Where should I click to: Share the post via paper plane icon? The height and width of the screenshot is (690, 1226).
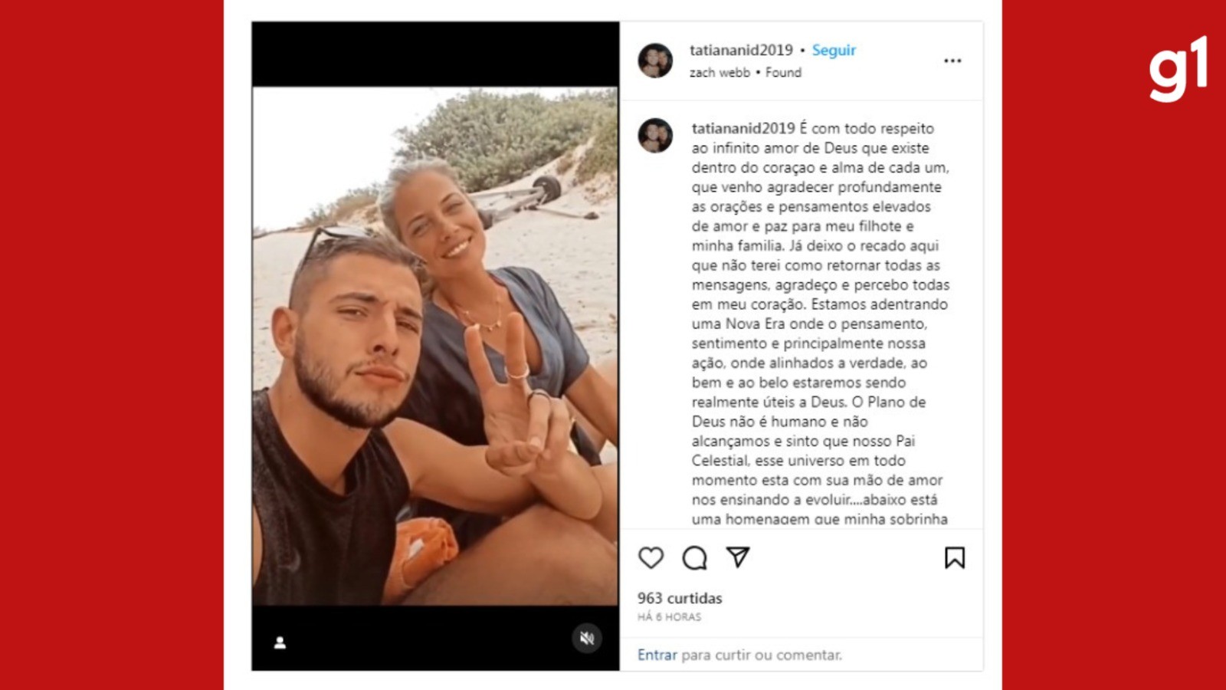(x=738, y=557)
